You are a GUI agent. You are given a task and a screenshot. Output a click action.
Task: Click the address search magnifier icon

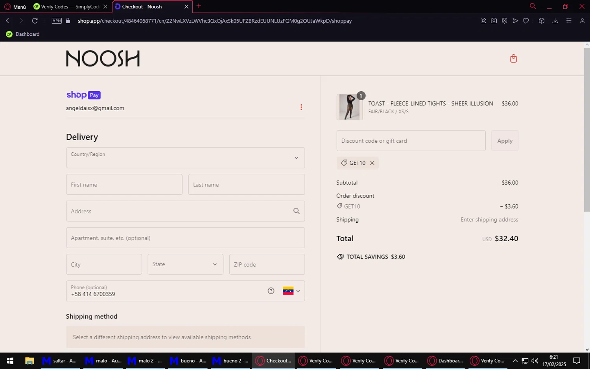coord(297,211)
